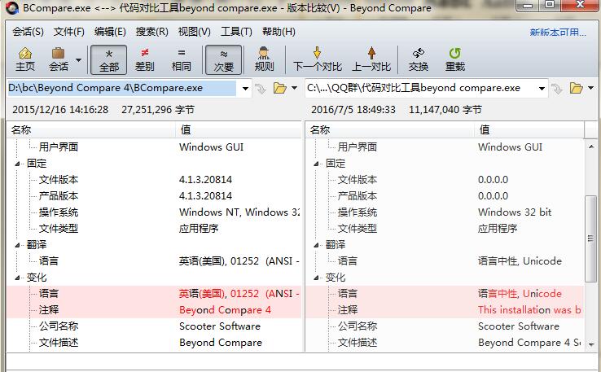
Task: Select left highlighted 注释 Beyond Compare 4 row
Action: click(154, 310)
